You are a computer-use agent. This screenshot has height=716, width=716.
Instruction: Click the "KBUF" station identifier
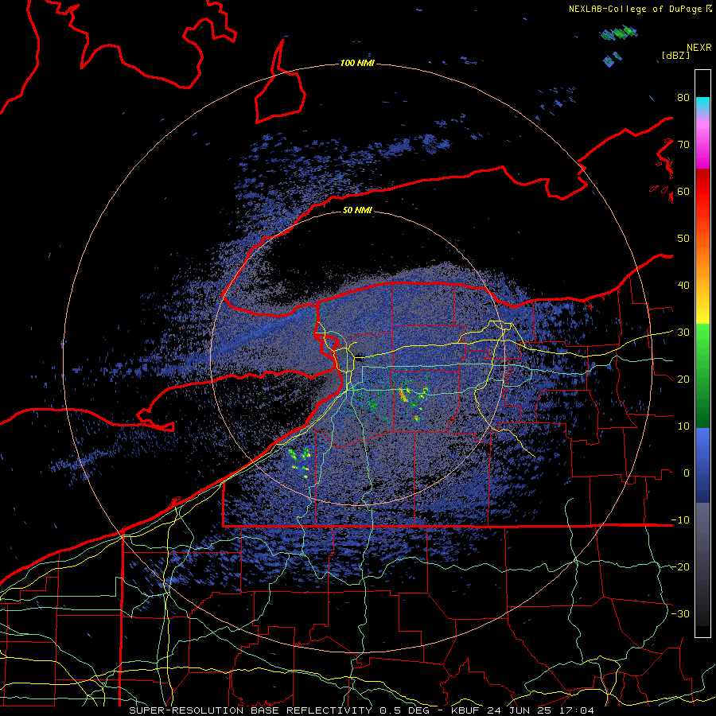467,710
